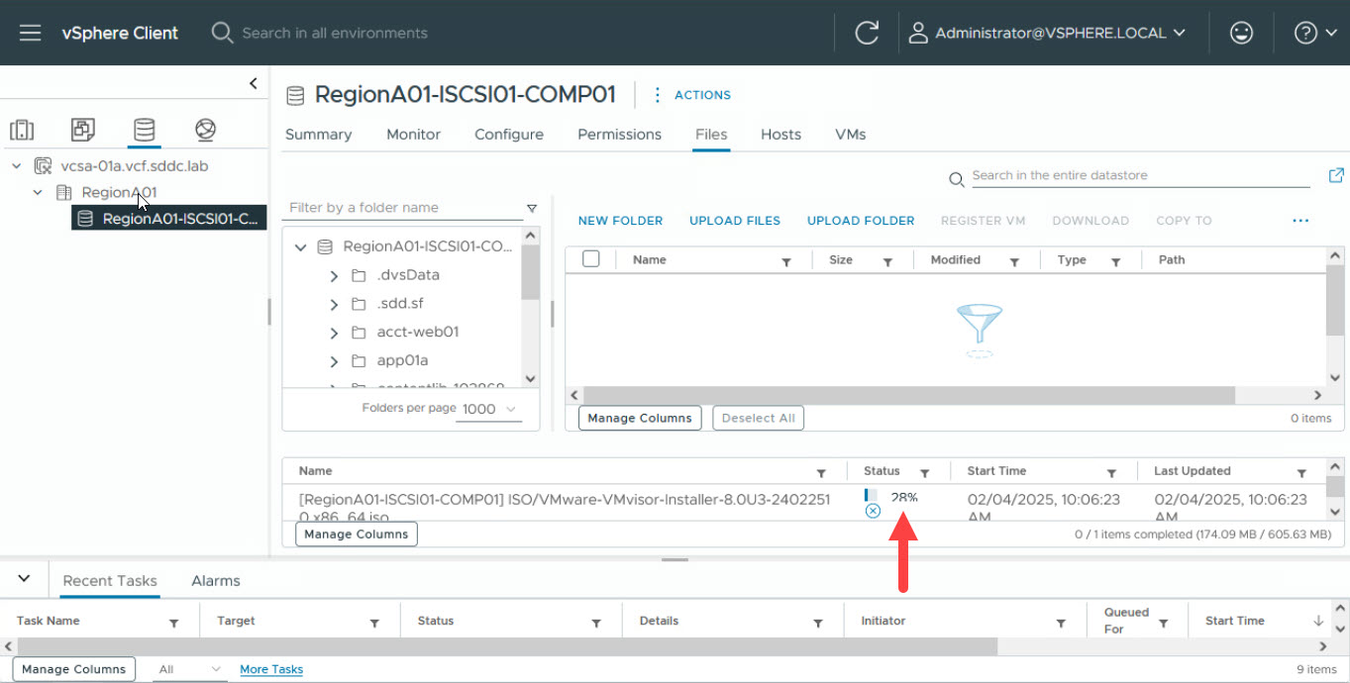Filter the Task Name column
Image resolution: width=1350 pixels, height=683 pixels.
(x=174, y=624)
